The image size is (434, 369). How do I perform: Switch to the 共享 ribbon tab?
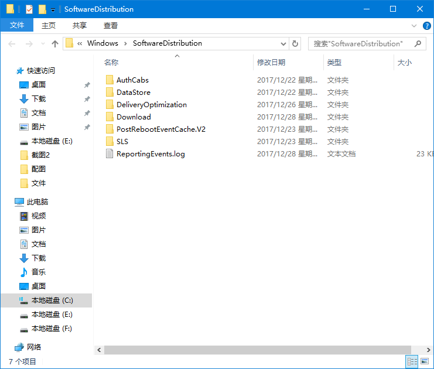[80, 25]
